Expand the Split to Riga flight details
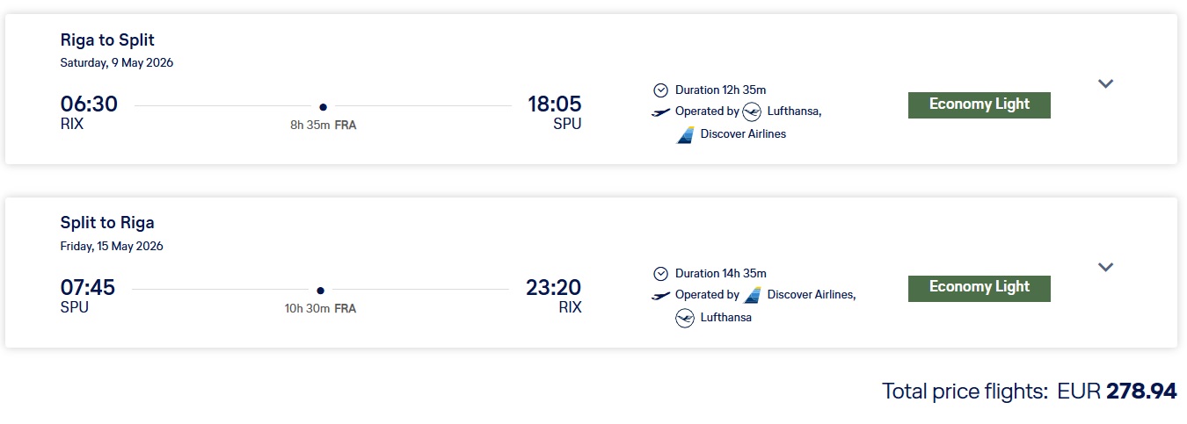The width and height of the screenshot is (1187, 424). point(1106,267)
